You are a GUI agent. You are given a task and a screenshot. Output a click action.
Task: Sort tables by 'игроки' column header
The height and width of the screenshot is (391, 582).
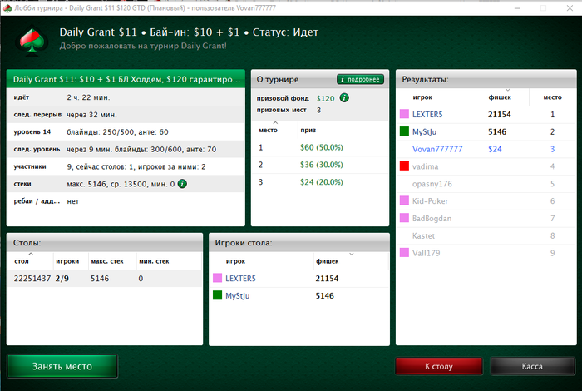(67, 261)
